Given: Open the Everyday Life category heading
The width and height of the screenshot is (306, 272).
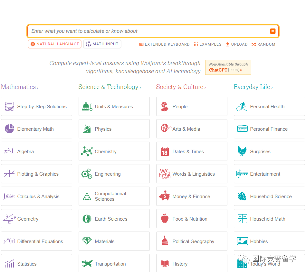Looking at the screenshot, I should click(253, 87).
